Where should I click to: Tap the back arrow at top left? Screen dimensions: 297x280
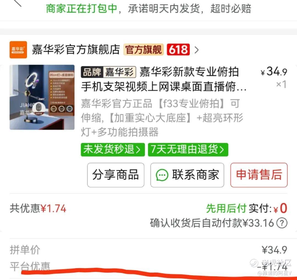point(17,3)
